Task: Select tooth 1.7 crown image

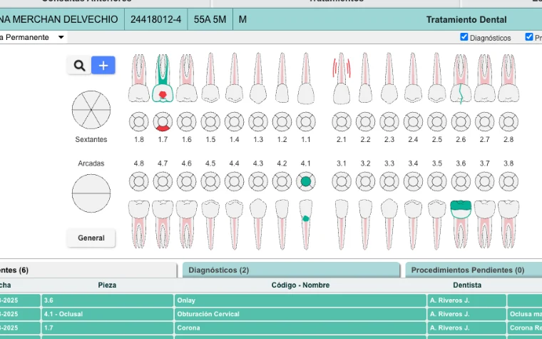Action: 163,78
